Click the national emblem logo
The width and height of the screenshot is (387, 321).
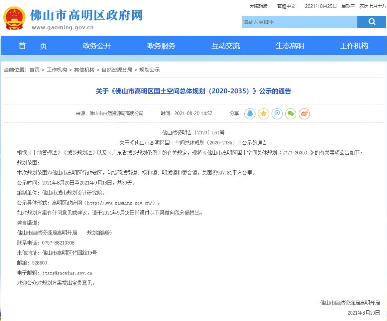(14, 18)
